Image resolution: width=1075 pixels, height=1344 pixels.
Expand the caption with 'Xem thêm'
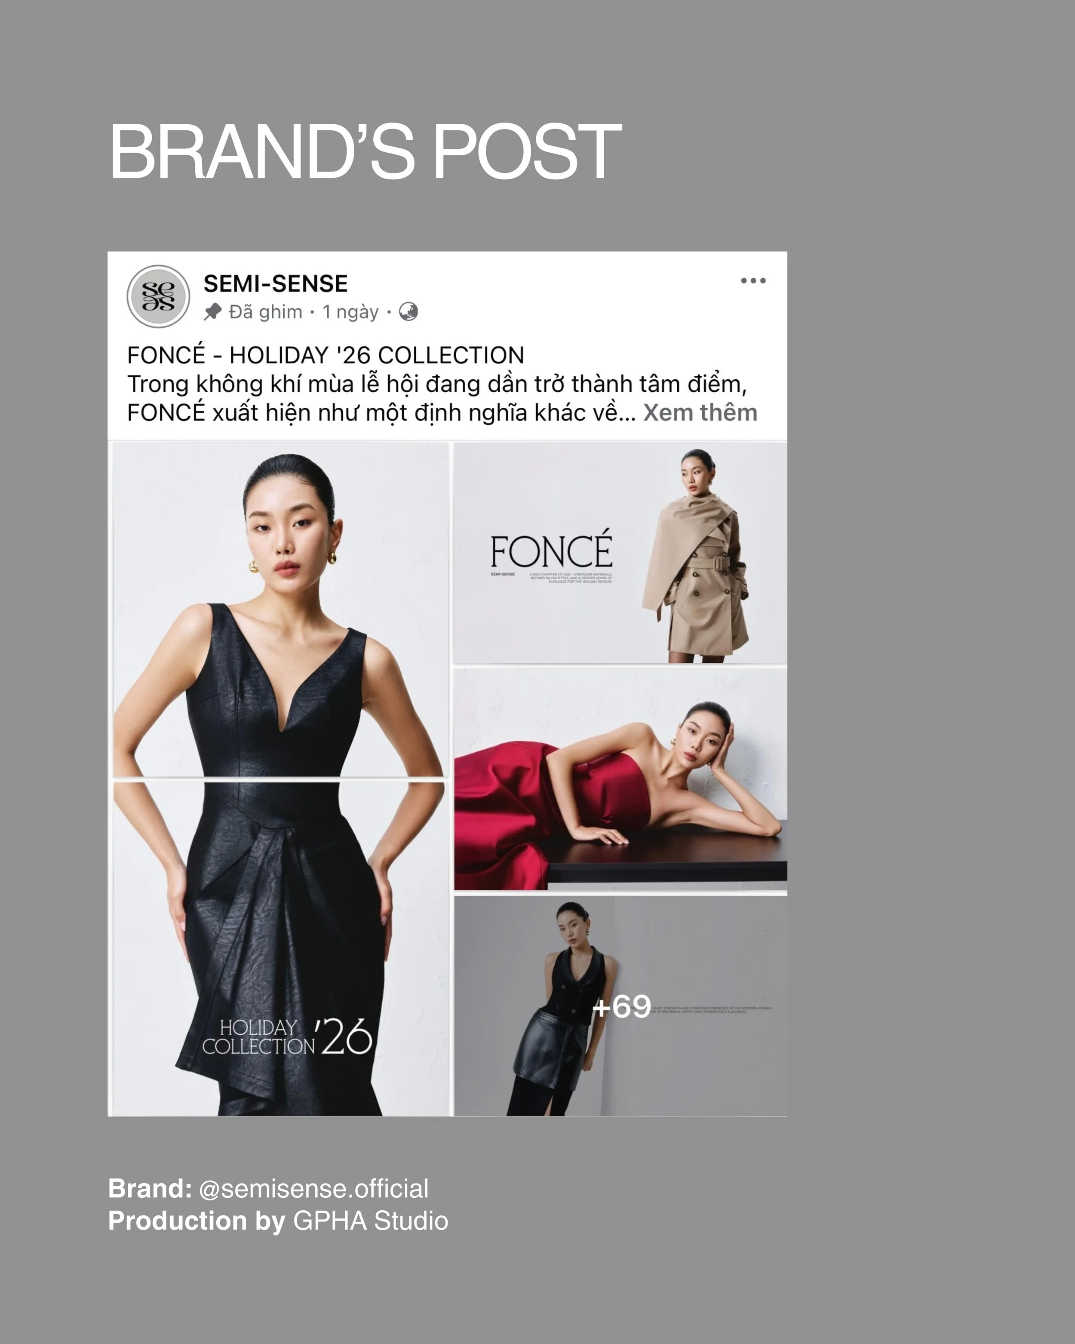[700, 413]
